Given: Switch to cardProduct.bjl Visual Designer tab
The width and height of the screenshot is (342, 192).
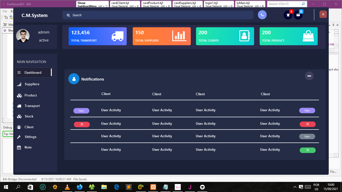Looking at the screenshot, I should click(156, 4).
